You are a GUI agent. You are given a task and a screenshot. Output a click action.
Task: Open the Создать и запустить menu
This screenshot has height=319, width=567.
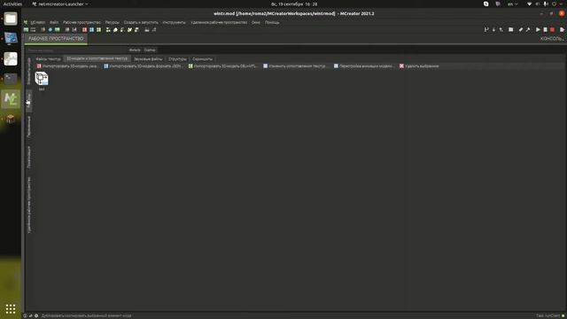[x=141, y=22]
